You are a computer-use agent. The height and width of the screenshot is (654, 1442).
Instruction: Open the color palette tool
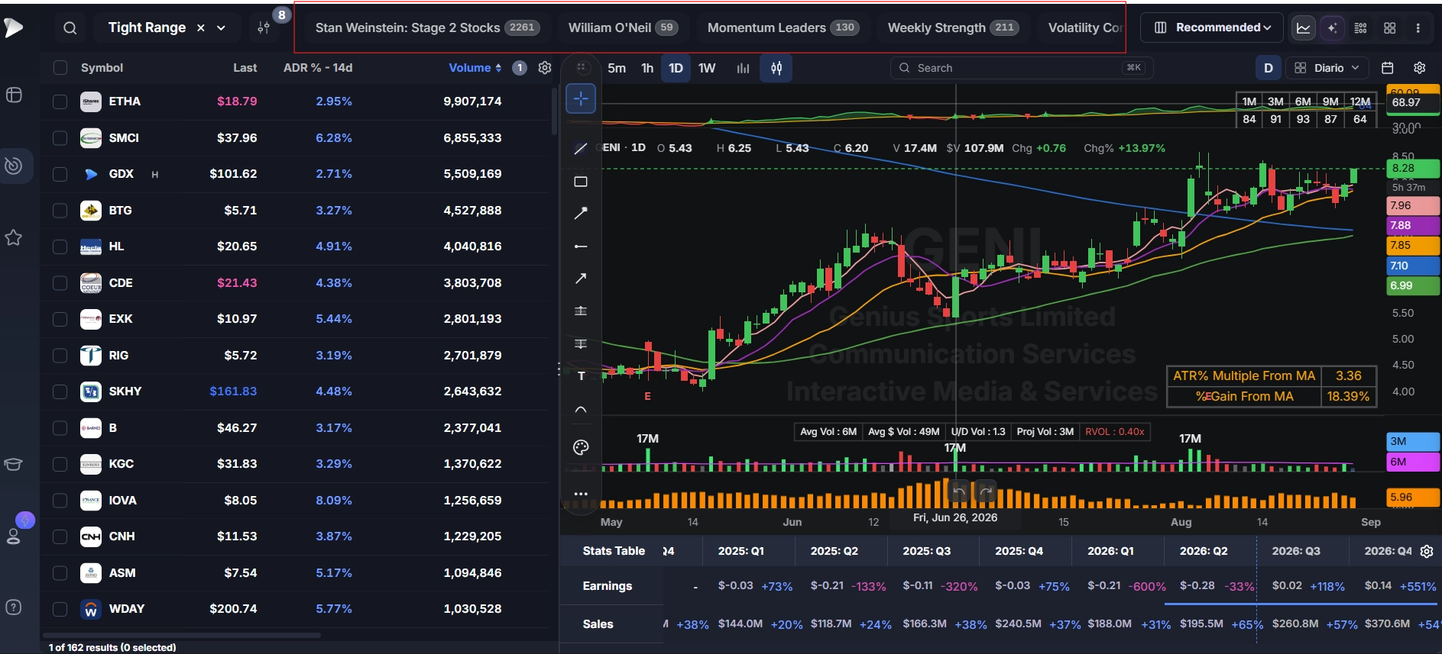tap(581, 448)
